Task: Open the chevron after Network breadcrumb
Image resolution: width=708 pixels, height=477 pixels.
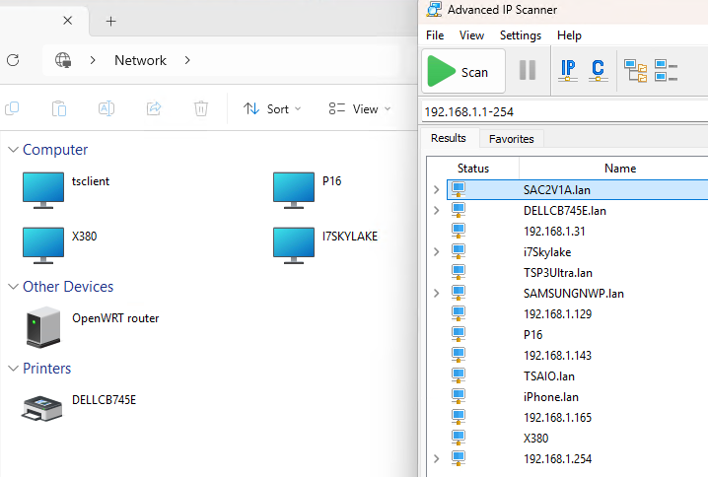Action: [x=187, y=60]
